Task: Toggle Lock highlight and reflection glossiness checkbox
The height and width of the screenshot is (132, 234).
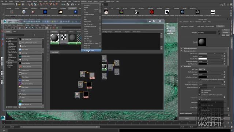Action: pos(199,80)
